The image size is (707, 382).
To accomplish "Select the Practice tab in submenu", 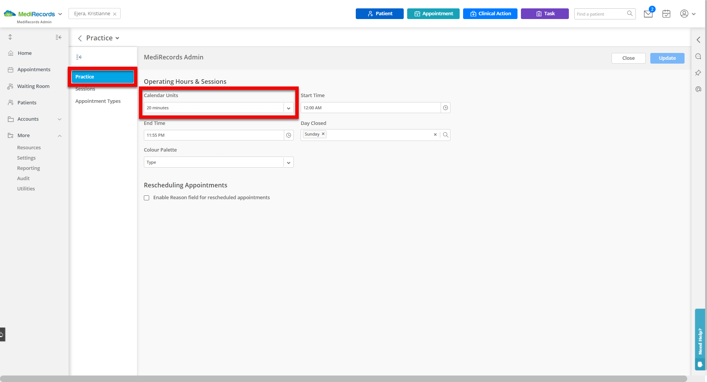I will tap(102, 77).
